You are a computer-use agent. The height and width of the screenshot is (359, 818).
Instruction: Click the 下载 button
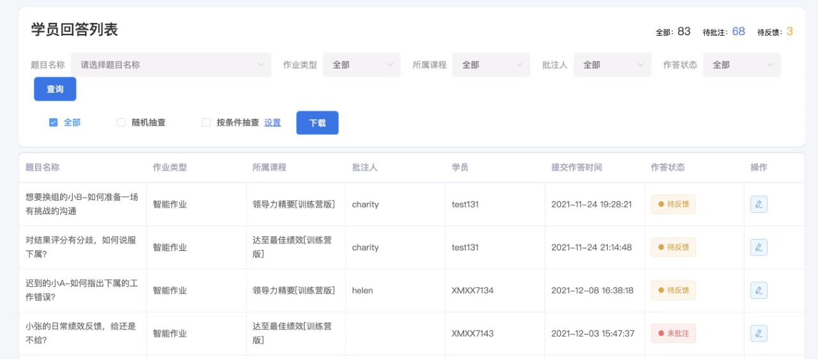(x=318, y=123)
